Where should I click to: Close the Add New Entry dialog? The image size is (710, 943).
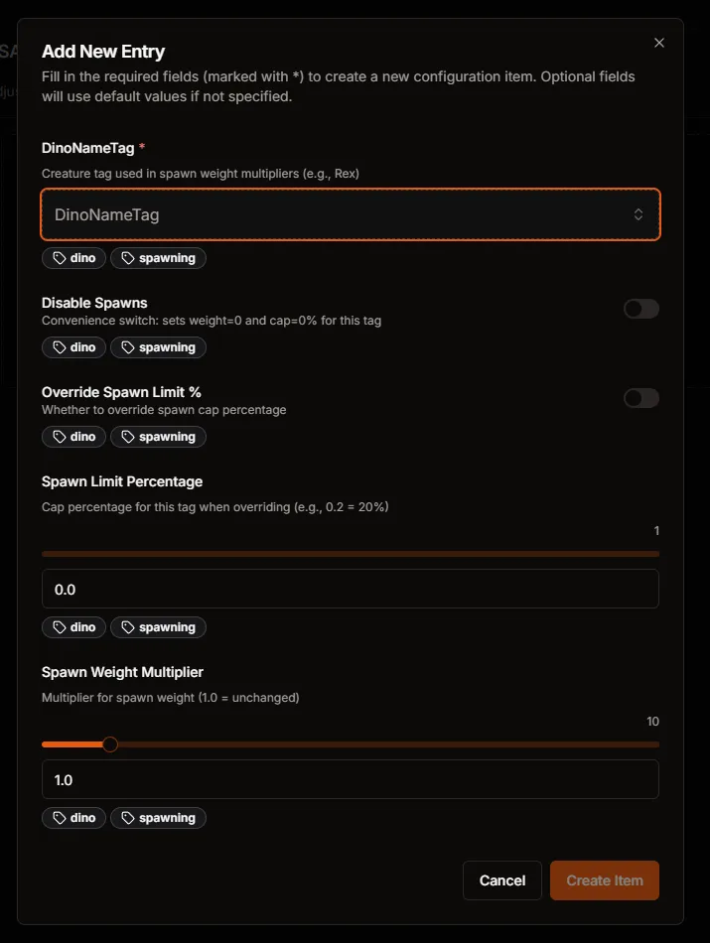658,43
